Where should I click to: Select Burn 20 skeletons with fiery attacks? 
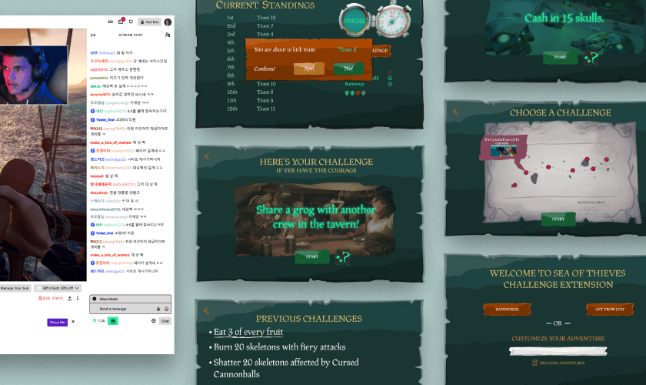[x=279, y=347]
